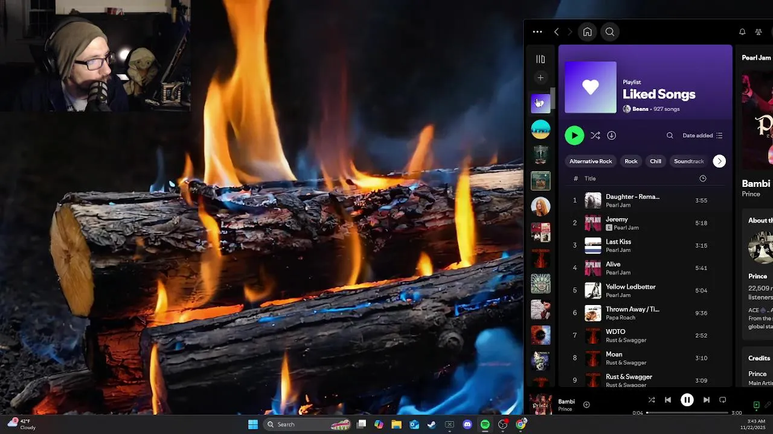Add Bambi to Liked Songs with the plus
773x434 pixels.
click(x=586, y=405)
